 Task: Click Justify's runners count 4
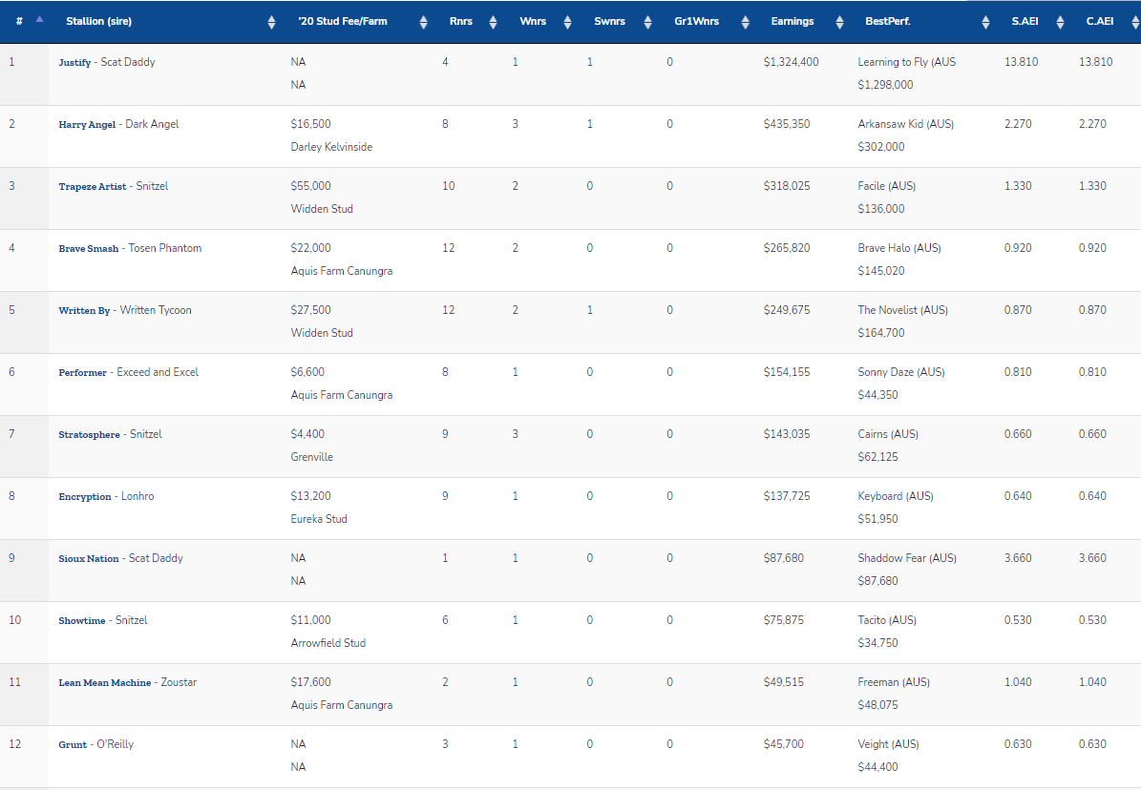(x=445, y=62)
